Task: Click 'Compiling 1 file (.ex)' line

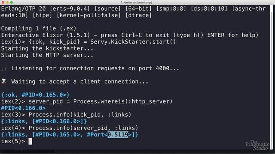Action: click(x=39, y=29)
